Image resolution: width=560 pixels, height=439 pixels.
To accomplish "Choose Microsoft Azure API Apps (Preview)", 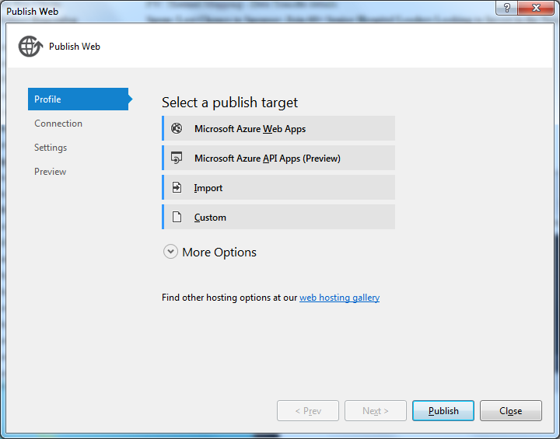I will [278, 158].
